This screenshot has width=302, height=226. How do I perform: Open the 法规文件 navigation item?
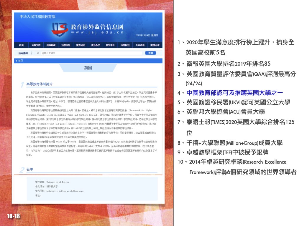pyautogui.click(x=36, y=45)
